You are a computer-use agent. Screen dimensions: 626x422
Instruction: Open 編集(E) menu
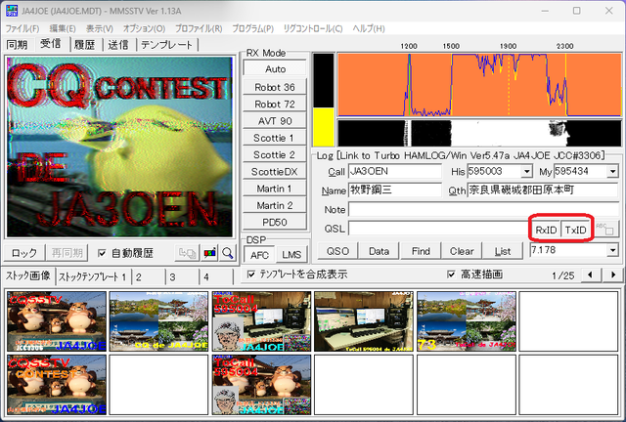63,28
